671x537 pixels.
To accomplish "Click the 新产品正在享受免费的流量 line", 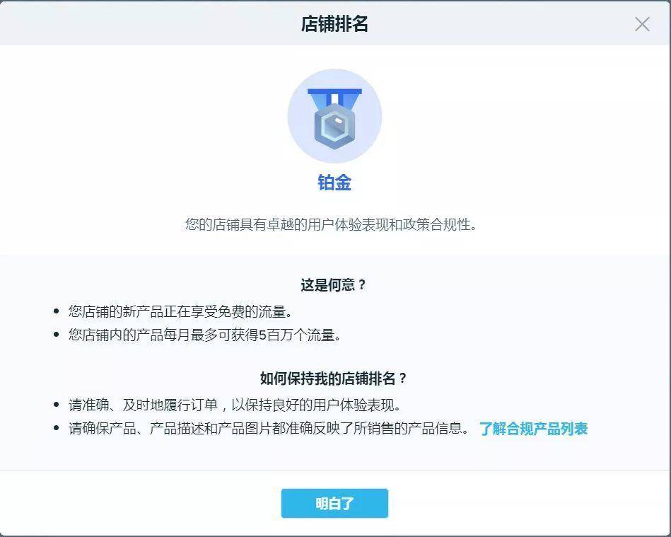I will (x=180, y=311).
